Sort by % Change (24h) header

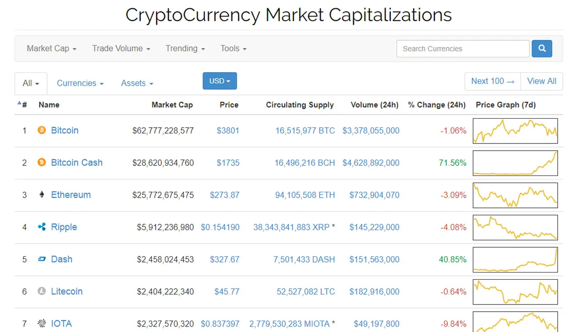(x=437, y=105)
